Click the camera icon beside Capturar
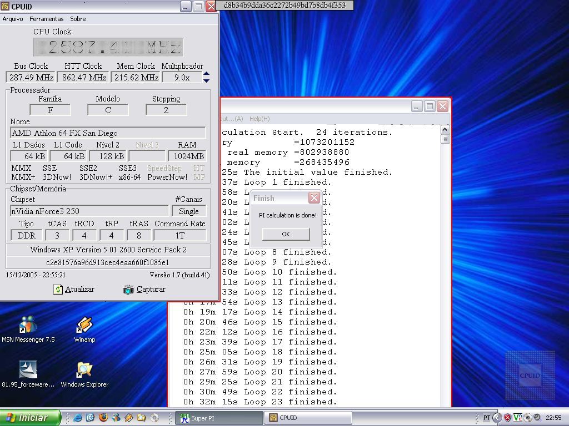This screenshot has height=426, width=569. (x=128, y=290)
